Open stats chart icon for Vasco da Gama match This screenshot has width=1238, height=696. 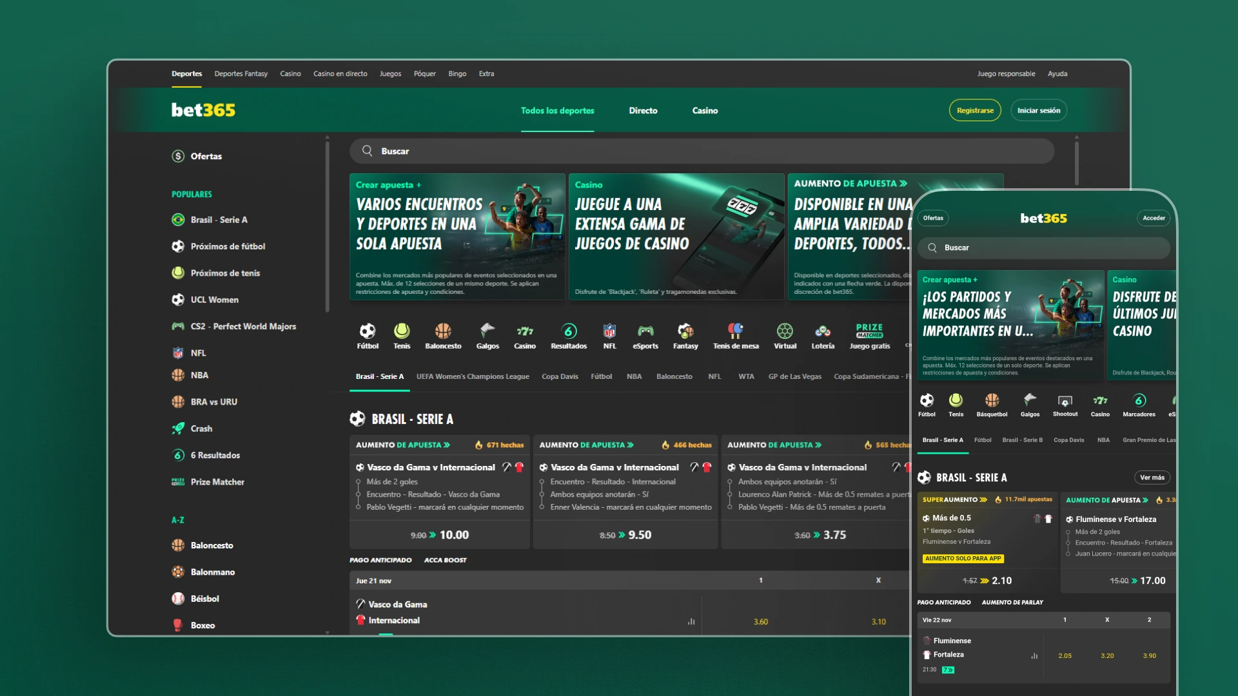pos(691,622)
